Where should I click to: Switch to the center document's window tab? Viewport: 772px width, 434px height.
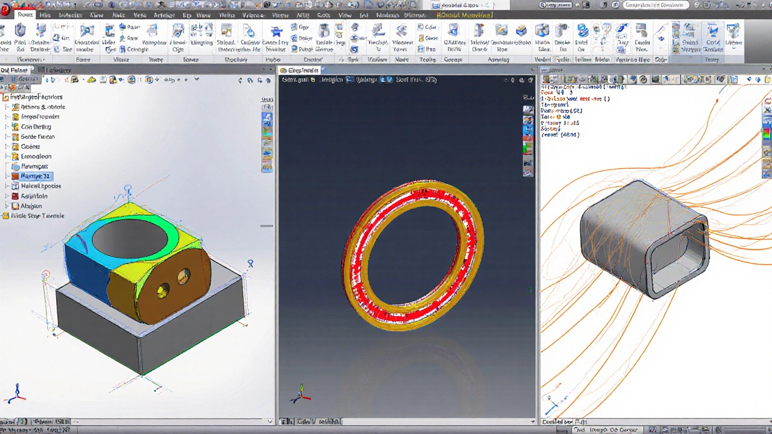click(x=302, y=70)
